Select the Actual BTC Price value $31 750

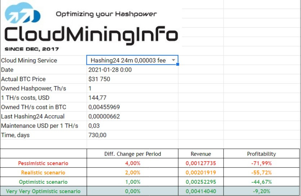point(99,79)
